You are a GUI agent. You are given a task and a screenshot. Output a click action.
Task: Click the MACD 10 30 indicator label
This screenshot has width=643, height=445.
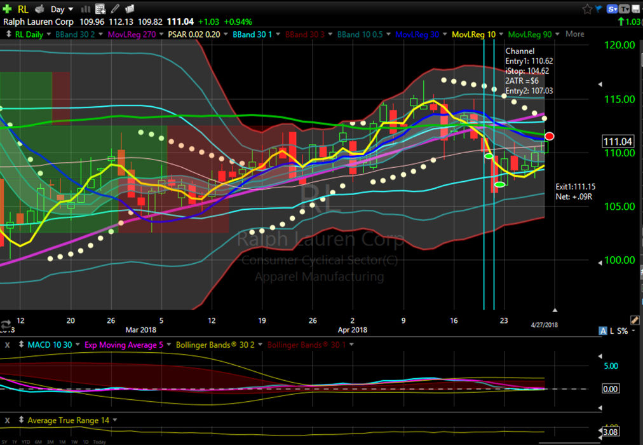pos(50,345)
